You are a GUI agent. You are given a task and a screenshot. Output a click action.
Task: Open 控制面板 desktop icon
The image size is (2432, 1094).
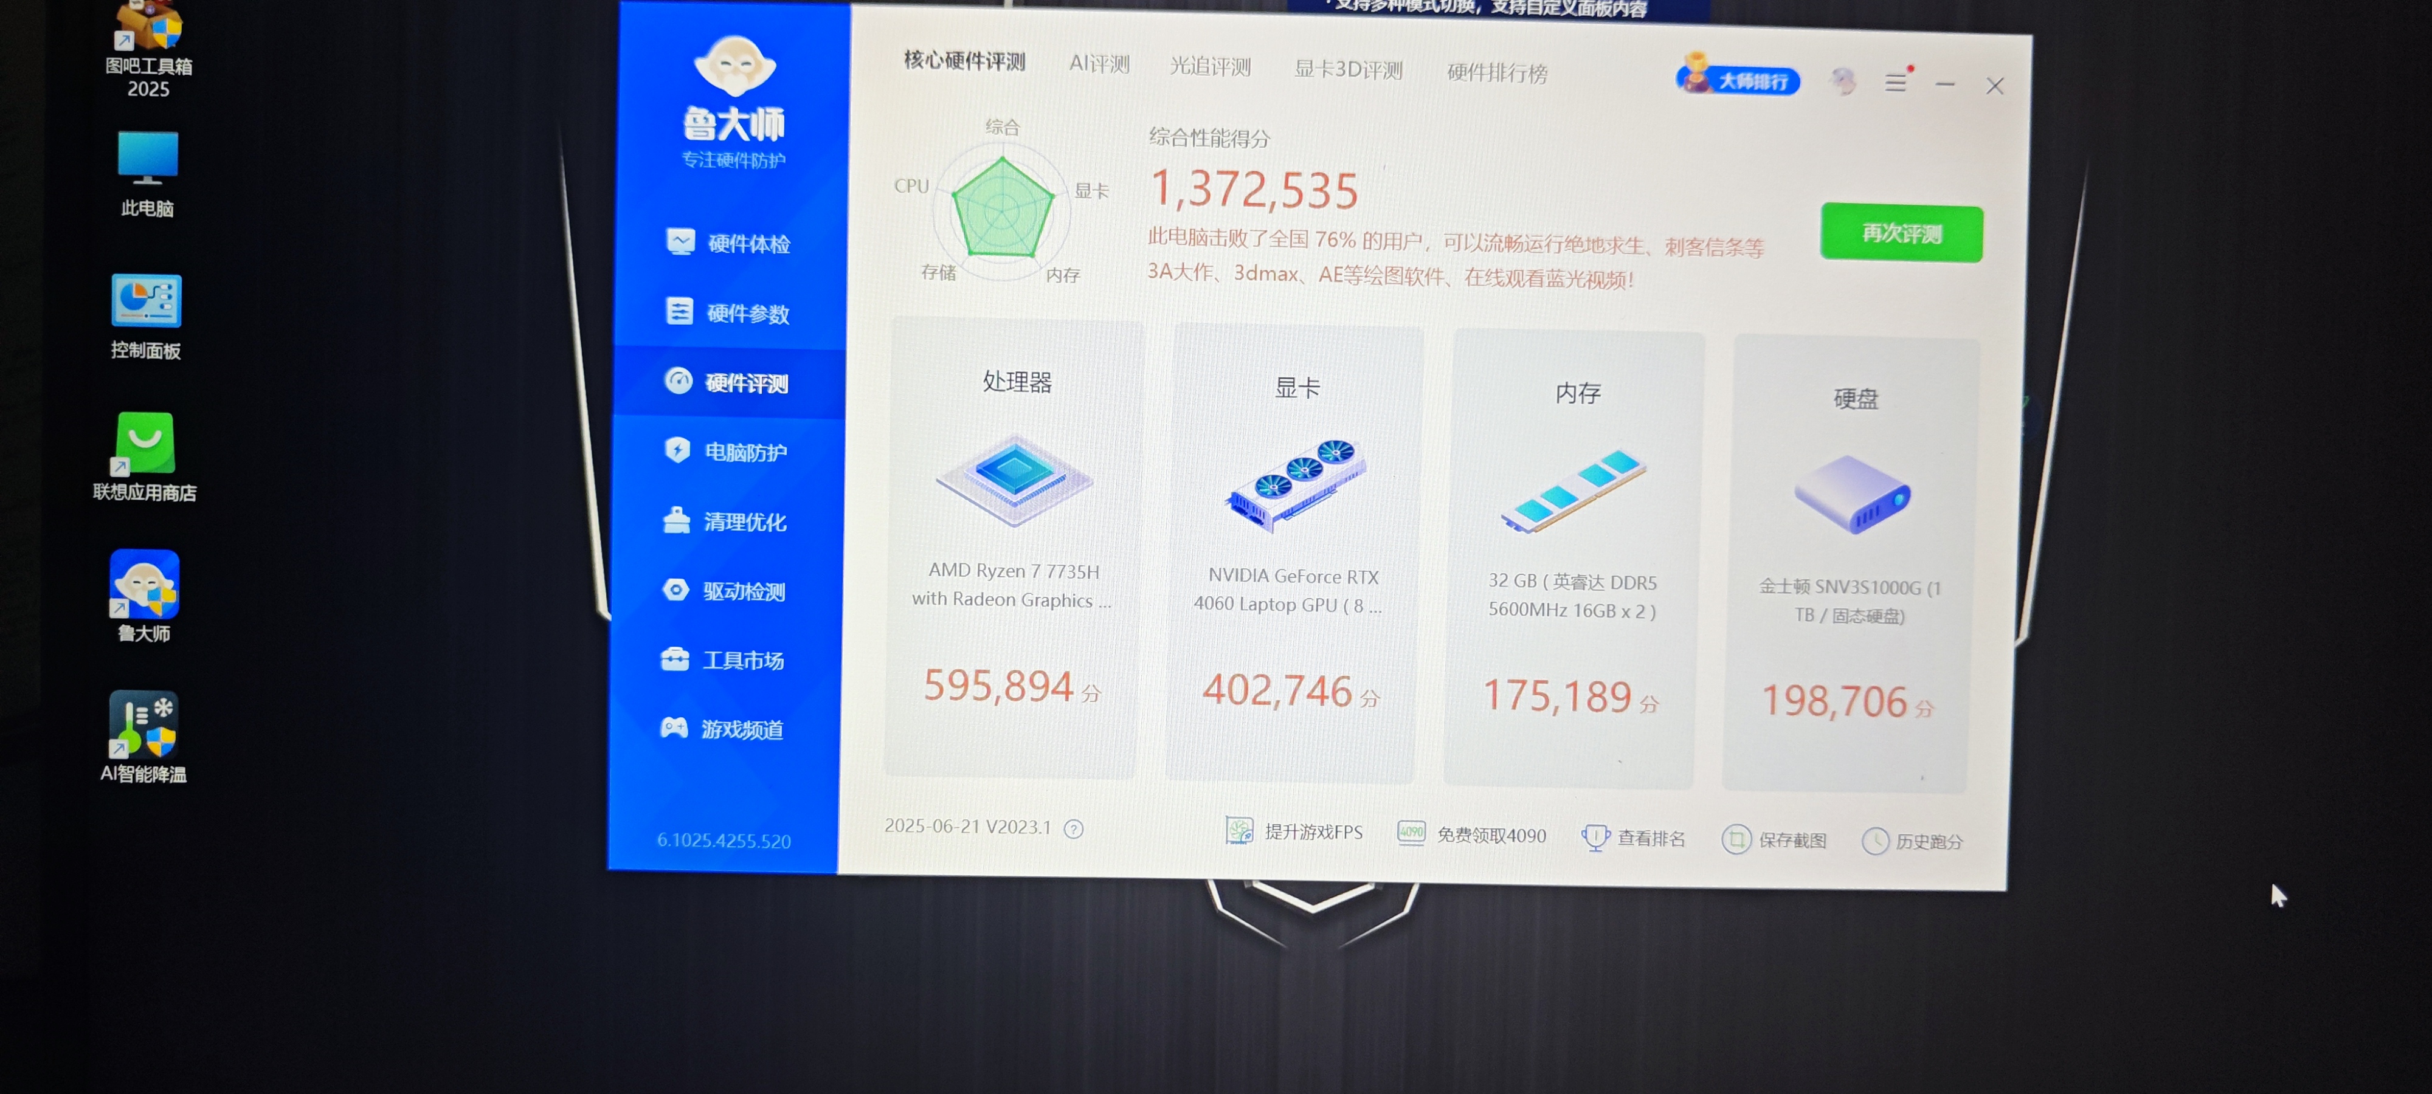[x=145, y=316]
